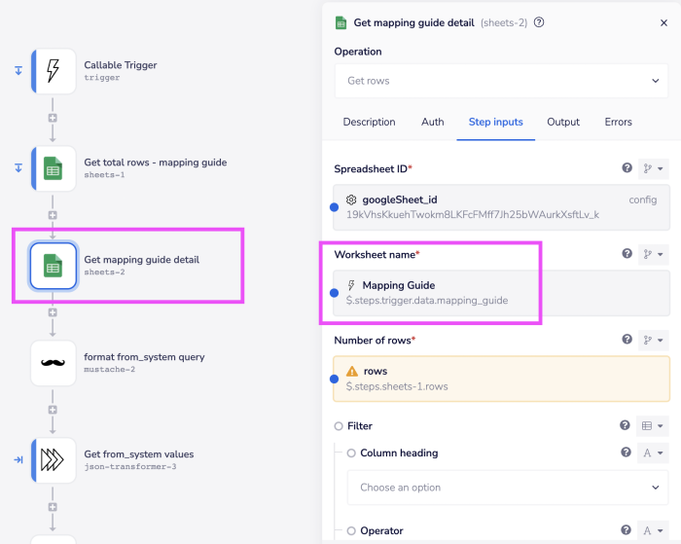
Task: Click the plus connector below Callable Trigger
Action: 53,118
